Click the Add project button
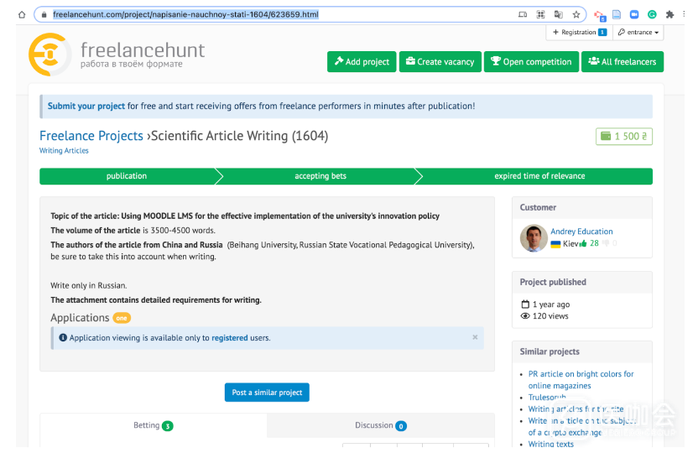 pyautogui.click(x=362, y=61)
